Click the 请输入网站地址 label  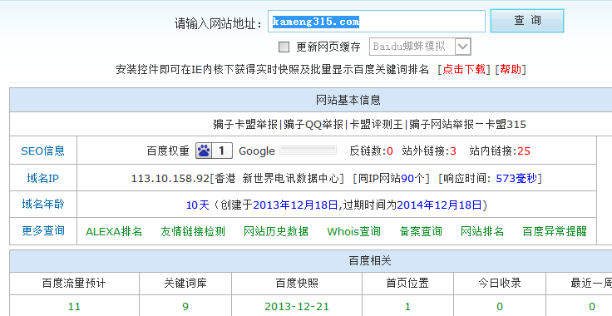pos(218,23)
